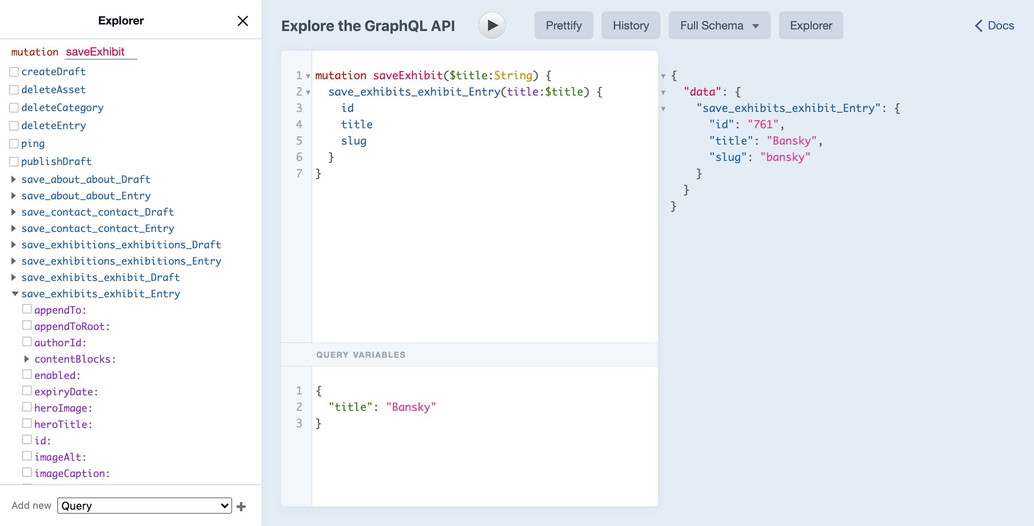This screenshot has height=526, width=1034.
Task: Check the deleteAsset checkbox
Action: click(x=14, y=90)
